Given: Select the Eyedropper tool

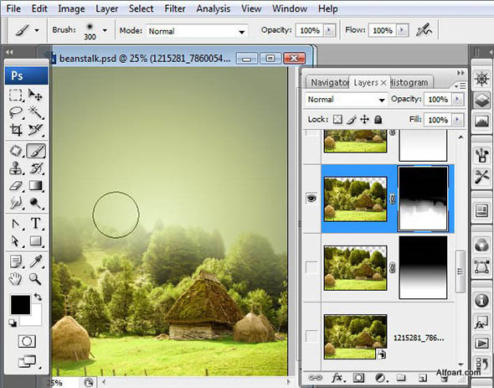Looking at the screenshot, I should pos(36,261).
